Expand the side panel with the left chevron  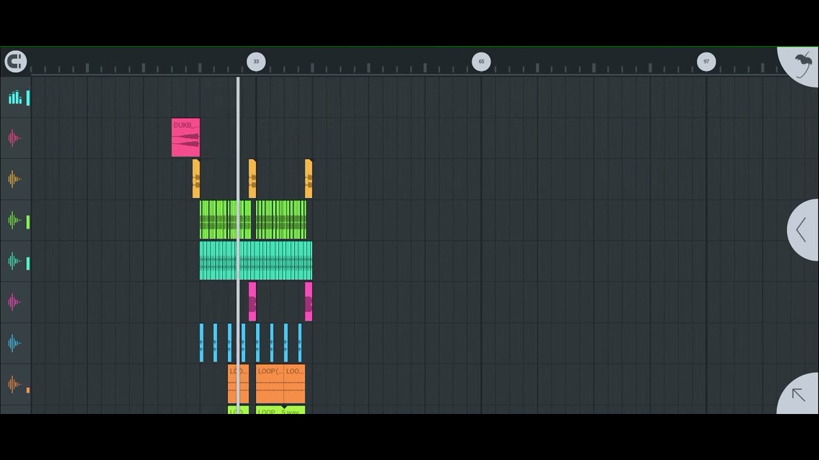(x=801, y=230)
